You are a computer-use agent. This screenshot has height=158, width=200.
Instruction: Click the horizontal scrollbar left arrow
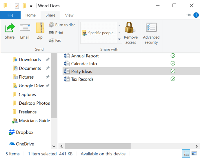[62, 146]
